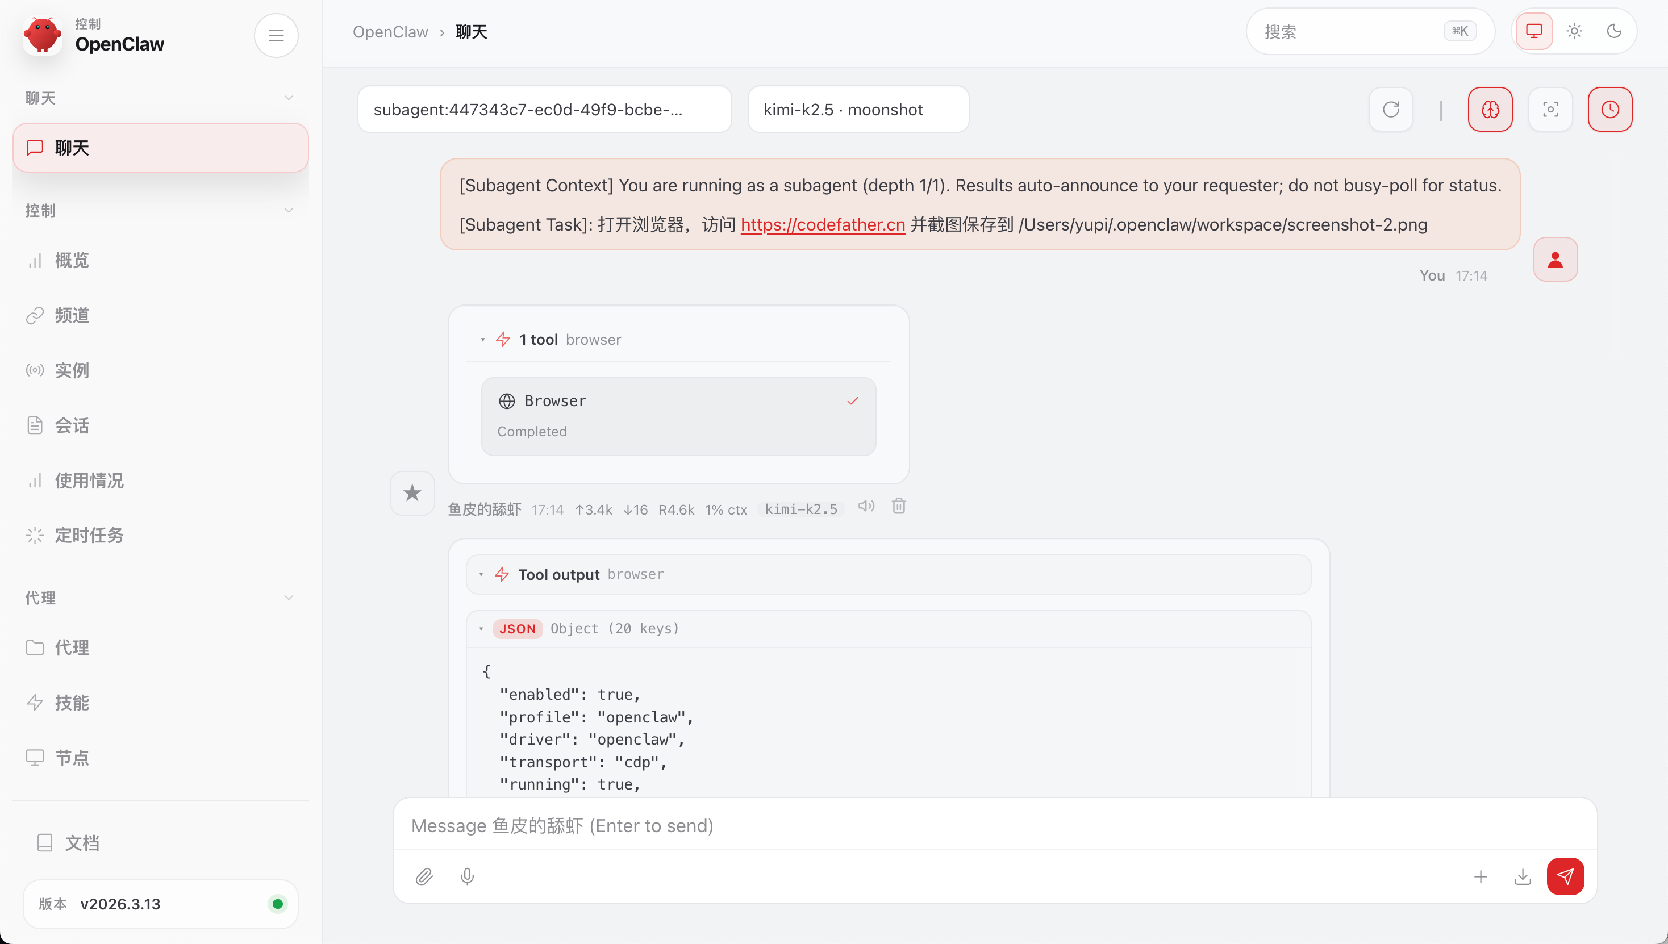This screenshot has width=1668, height=944.
Task: Click the speaker read-aloud icon
Action: click(x=866, y=506)
